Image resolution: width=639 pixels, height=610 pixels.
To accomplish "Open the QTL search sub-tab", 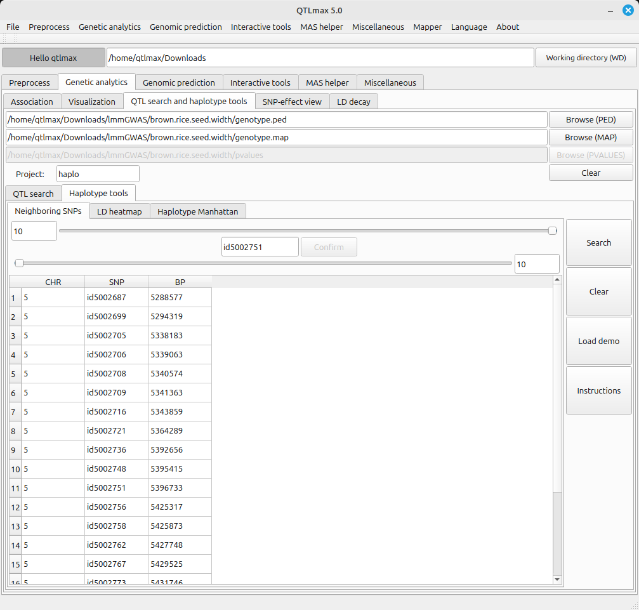I will (x=33, y=194).
